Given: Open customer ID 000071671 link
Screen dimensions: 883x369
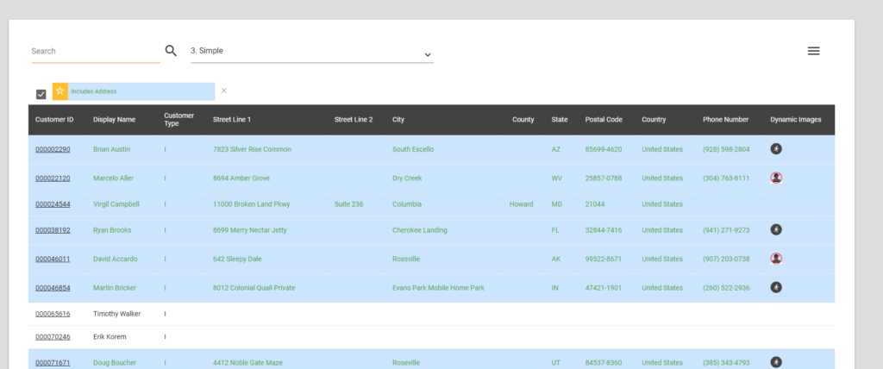Looking at the screenshot, I should click(x=53, y=362).
